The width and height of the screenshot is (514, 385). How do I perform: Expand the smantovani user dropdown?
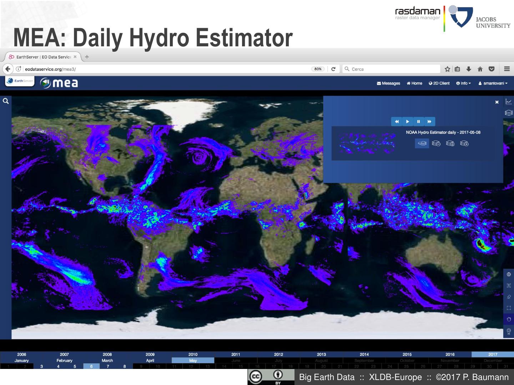pos(493,83)
